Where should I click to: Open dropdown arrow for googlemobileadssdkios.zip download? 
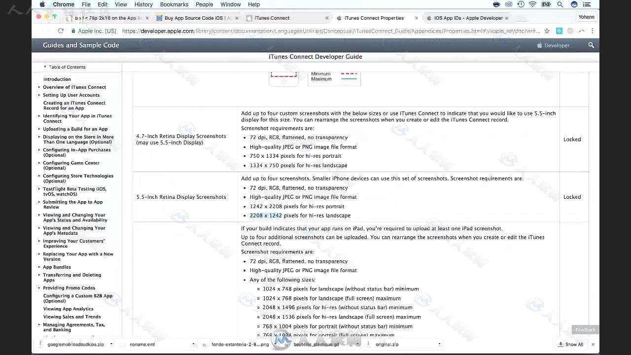tap(111, 344)
